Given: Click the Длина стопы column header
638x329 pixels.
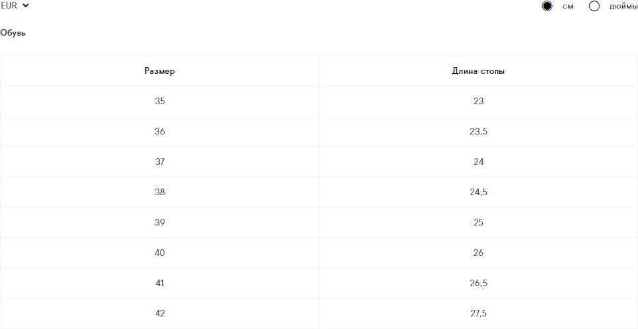Looking at the screenshot, I should (x=479, y=71).
